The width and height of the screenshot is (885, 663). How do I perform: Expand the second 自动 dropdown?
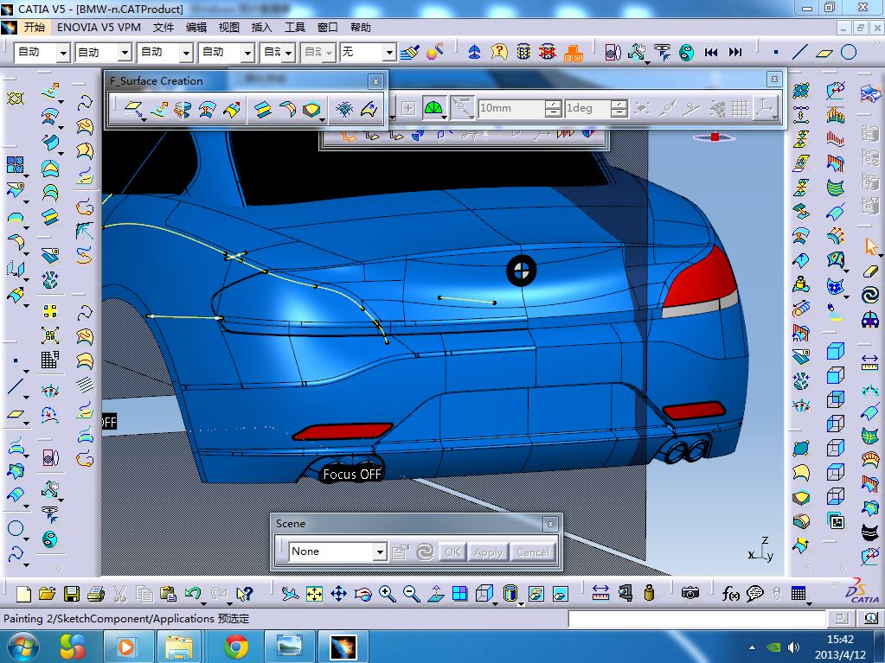pyautogui.click(x=125, y=53)
